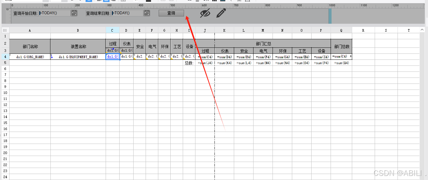Image resolution: width=428 pixels, height=180 pixels.
Task: Select the 部门名称 header cell
Action: click(x=30, y=47)
